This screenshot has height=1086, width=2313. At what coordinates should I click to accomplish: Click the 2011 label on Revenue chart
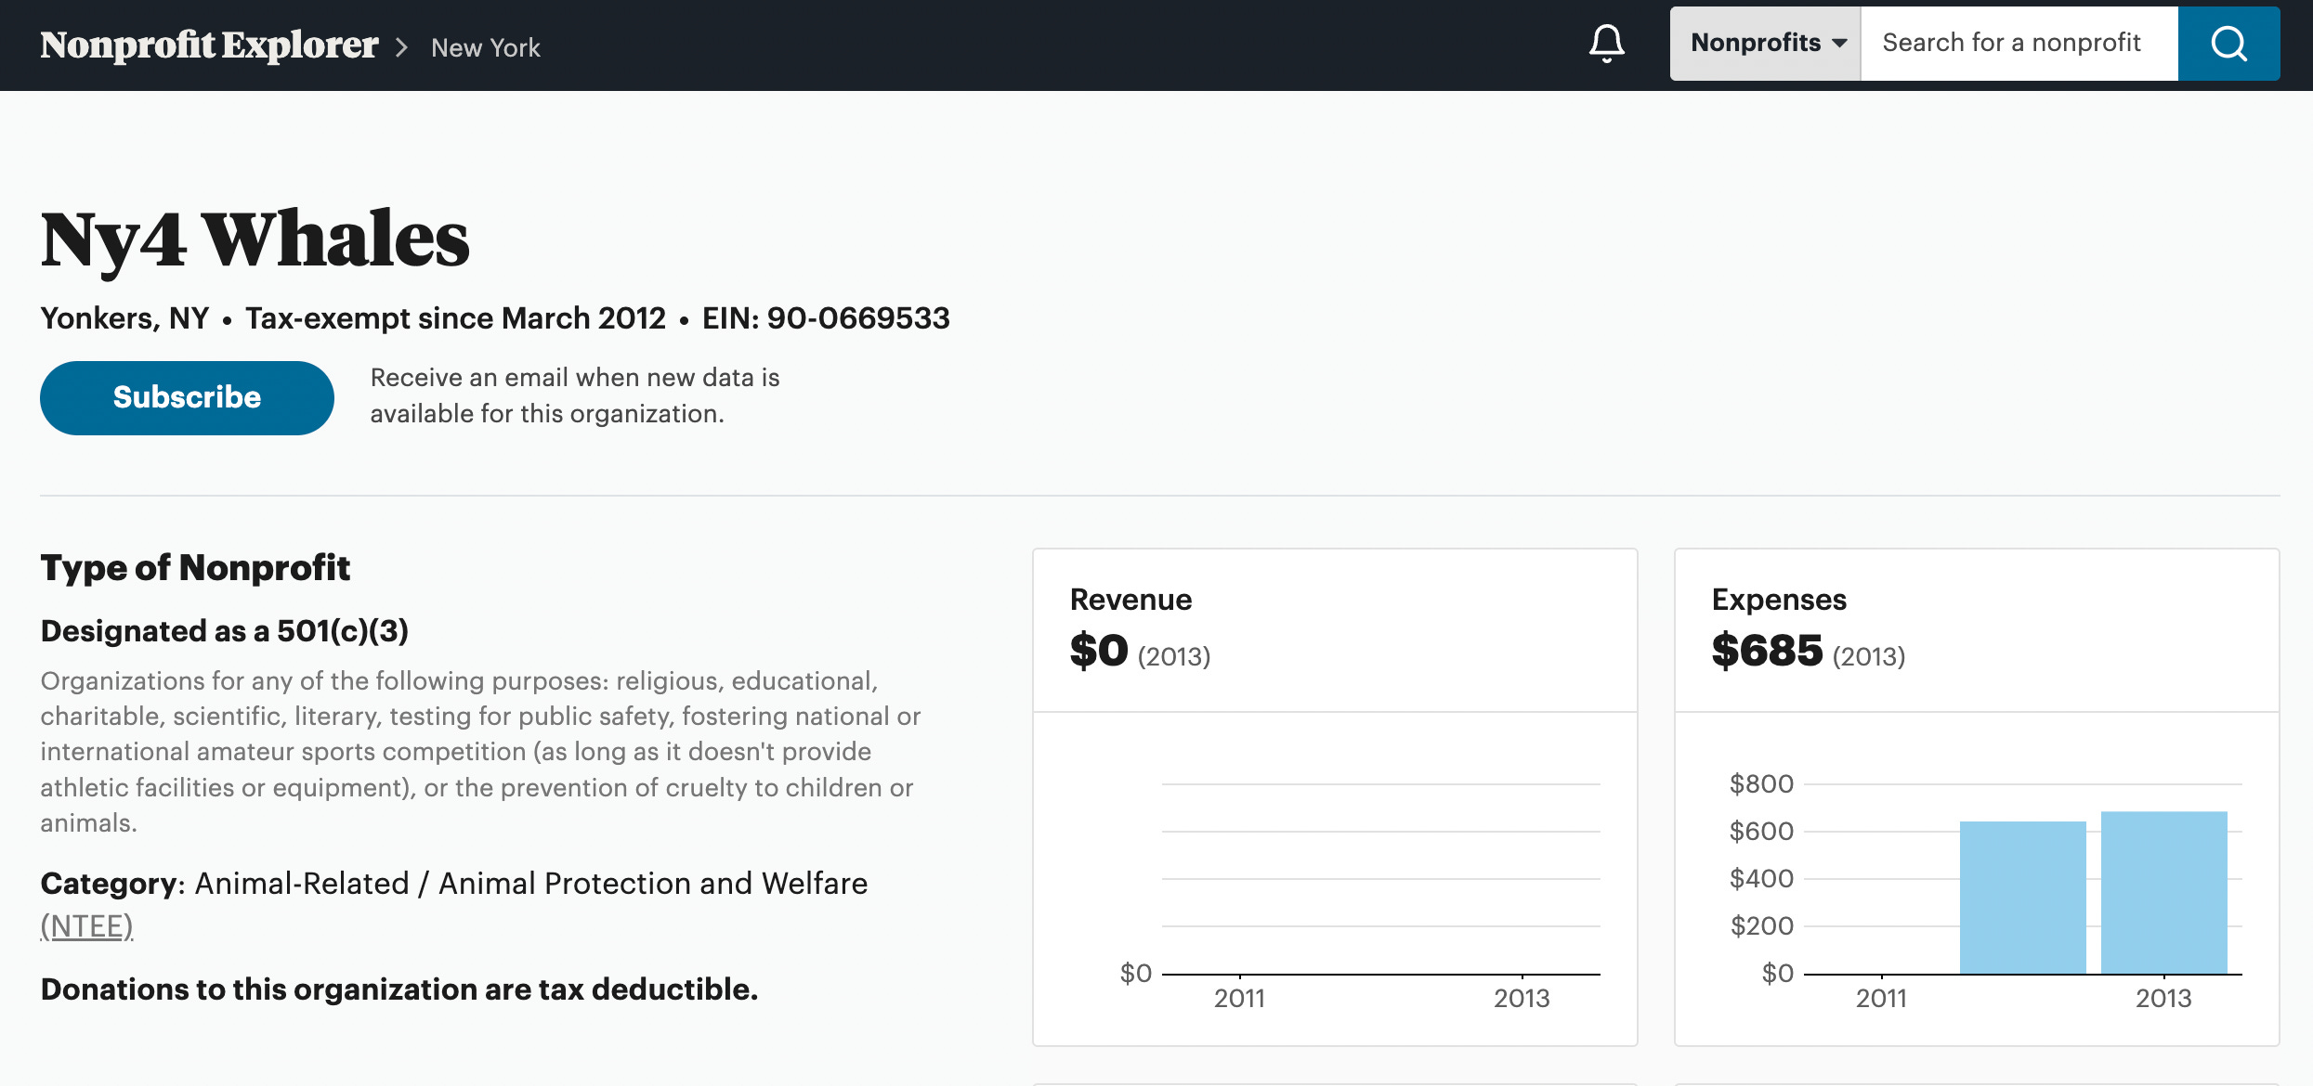point(1239,999)
